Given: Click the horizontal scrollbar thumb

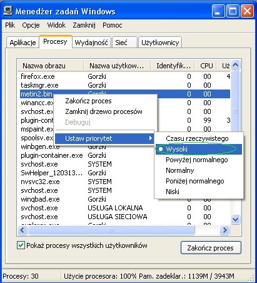Looking at the screenshot, I should [111, 230].
